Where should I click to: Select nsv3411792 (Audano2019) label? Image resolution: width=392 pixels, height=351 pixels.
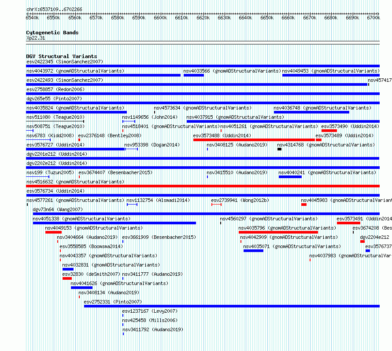[x=153, y=329]
